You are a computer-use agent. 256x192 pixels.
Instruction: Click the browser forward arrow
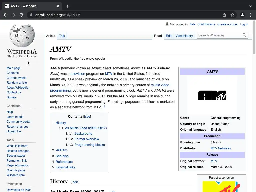13,15
